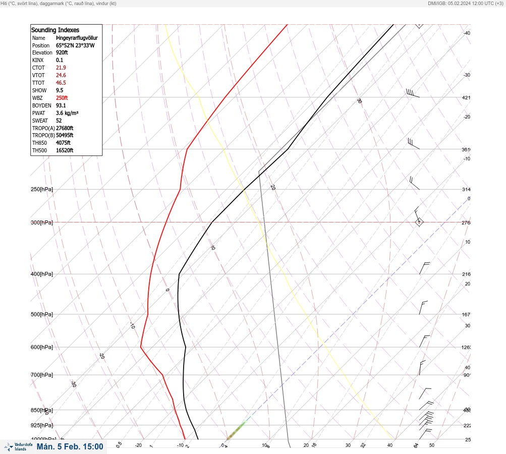Viewport: 506px width, 454px height.
Task: Click the SHOW value 9.5
Action: (60, 90)
